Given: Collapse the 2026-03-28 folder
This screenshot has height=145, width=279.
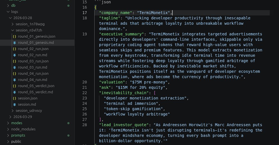Looking at the screenshot, I should (10, 18).
